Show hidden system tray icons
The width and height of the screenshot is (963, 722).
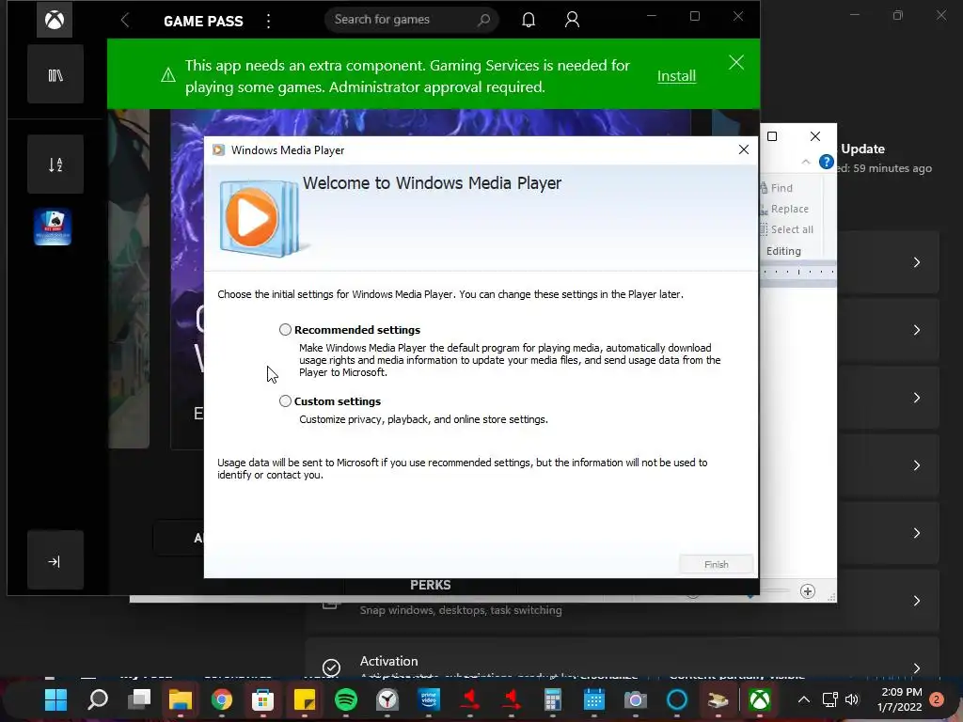coord(803,699)
